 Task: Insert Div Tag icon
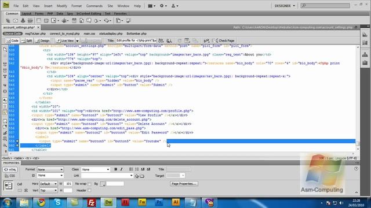point(46,21)
